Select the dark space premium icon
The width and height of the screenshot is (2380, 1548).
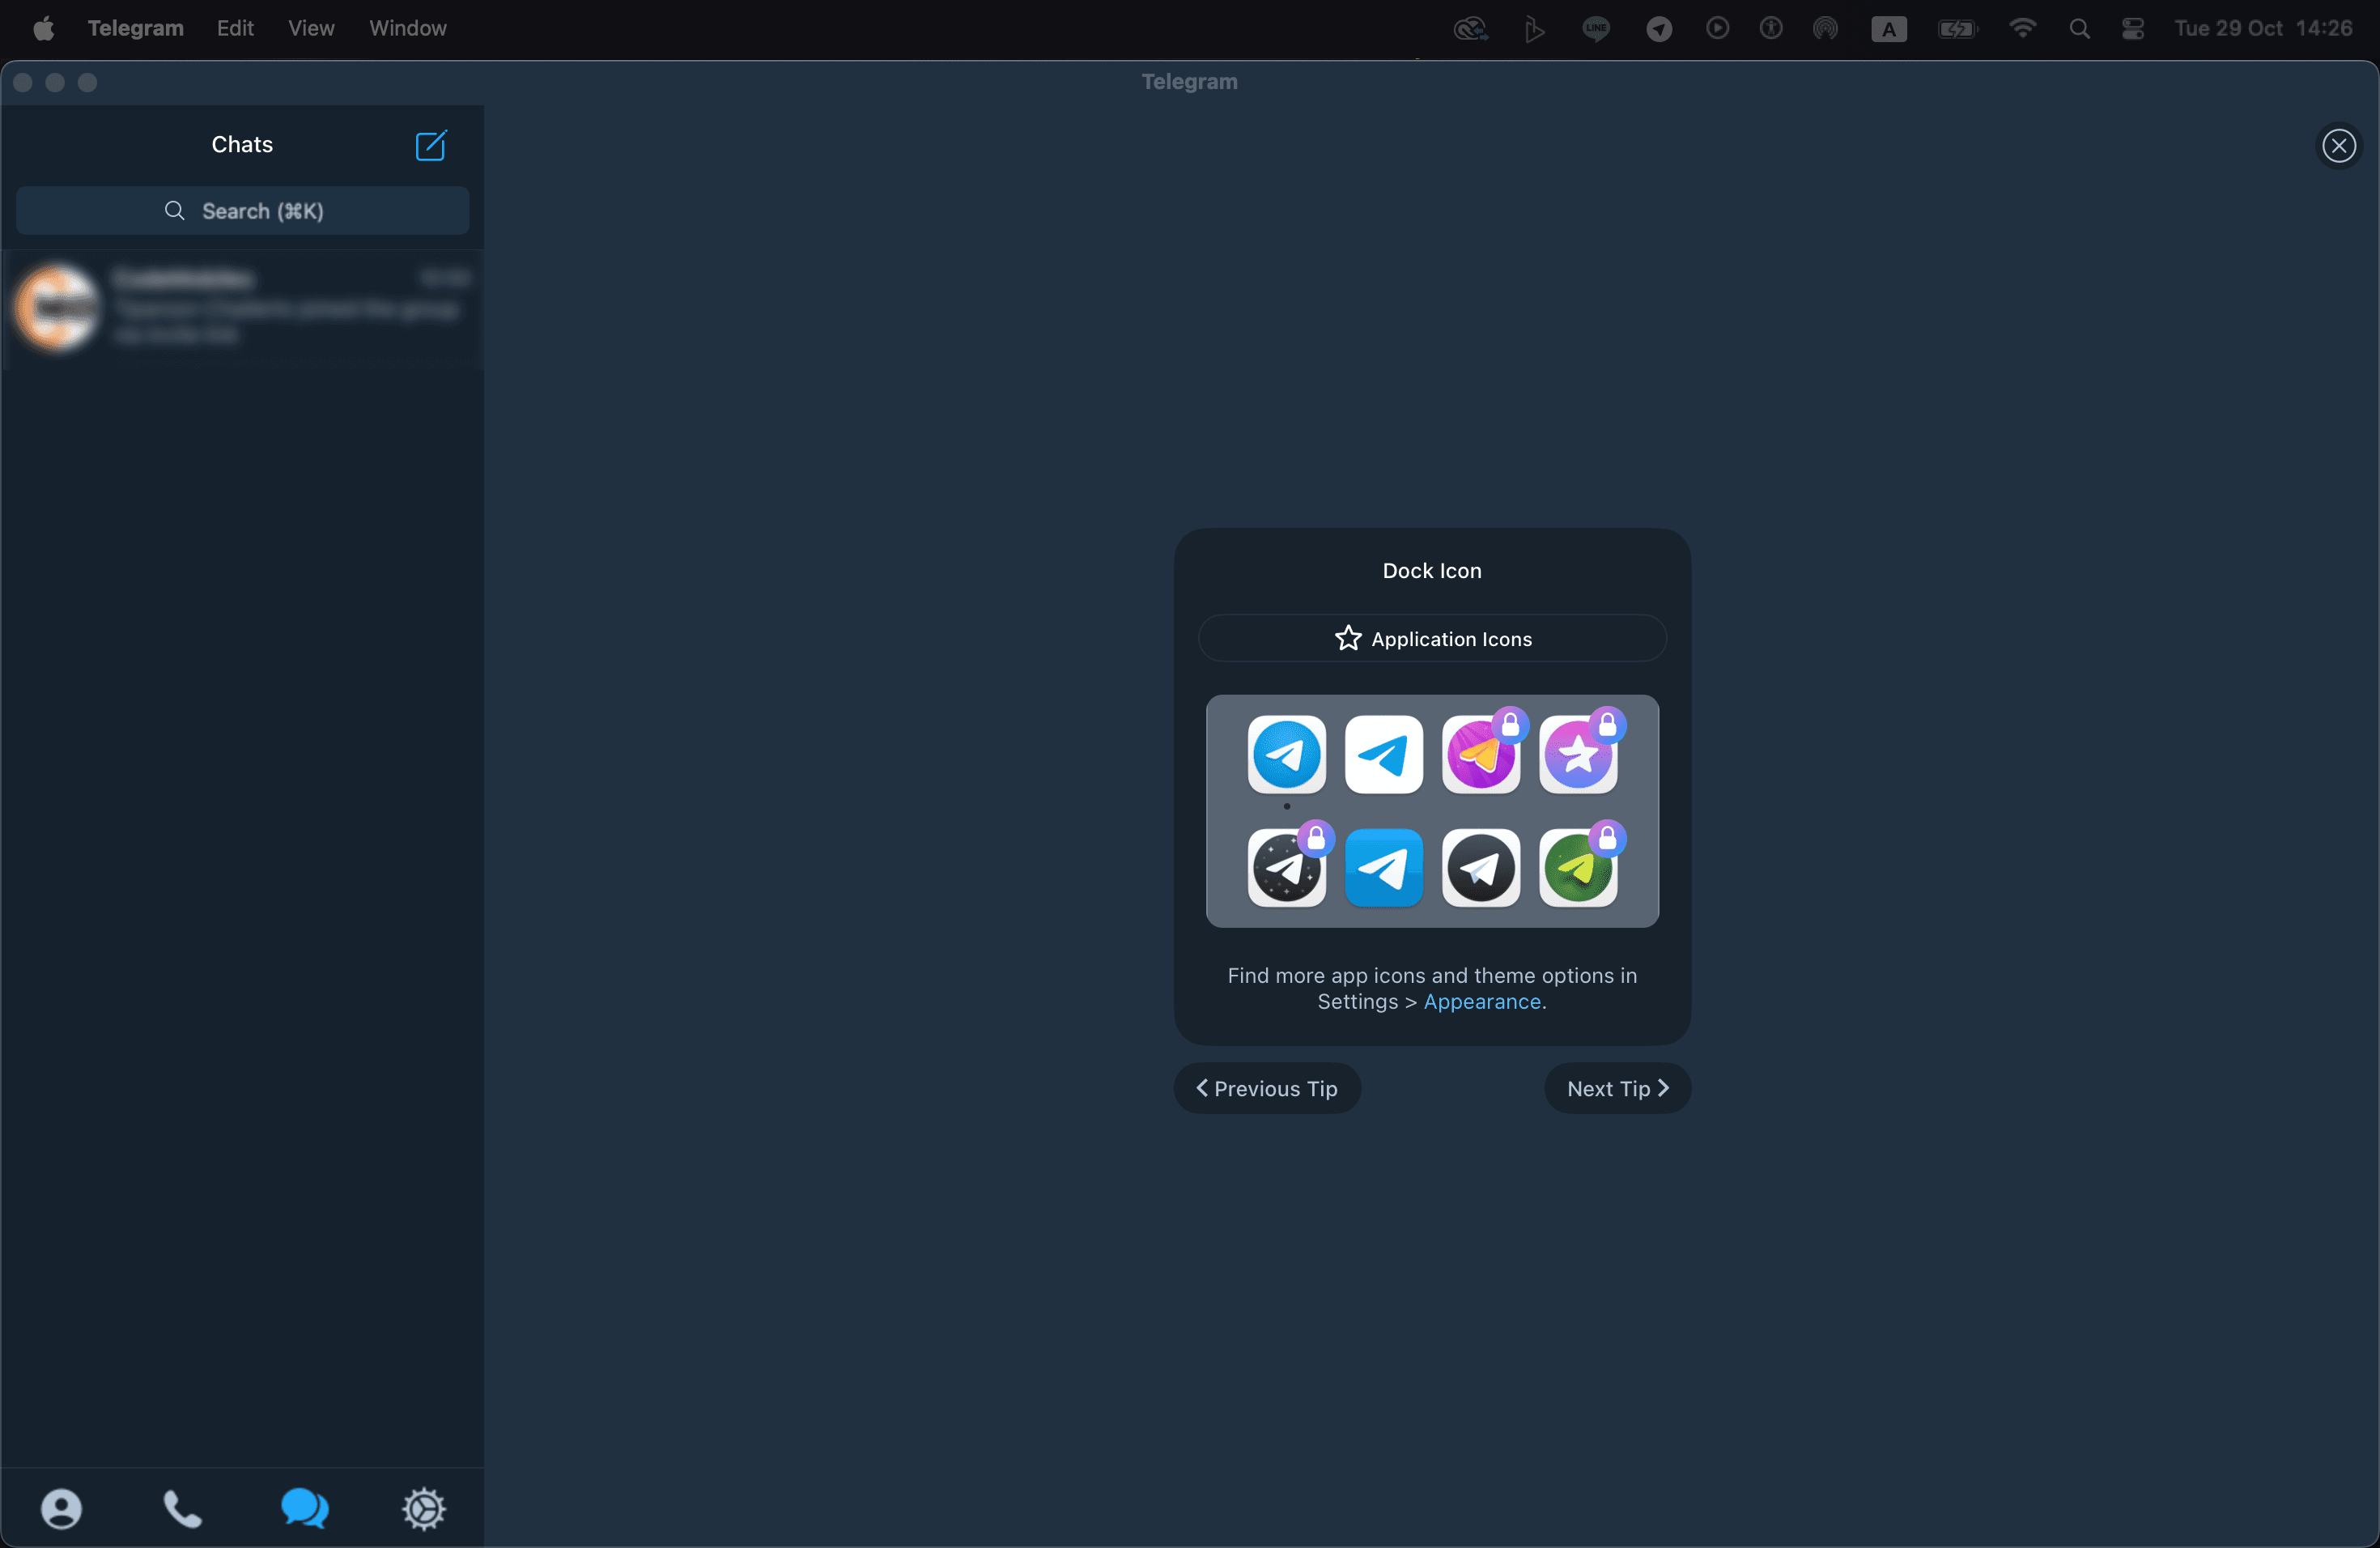click(1287, 868)
